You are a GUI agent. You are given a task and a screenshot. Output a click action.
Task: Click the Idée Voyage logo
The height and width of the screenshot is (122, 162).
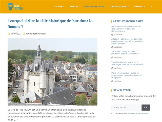point(15,7)
